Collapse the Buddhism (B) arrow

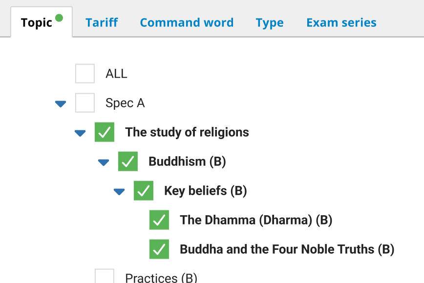coord(104,162)
